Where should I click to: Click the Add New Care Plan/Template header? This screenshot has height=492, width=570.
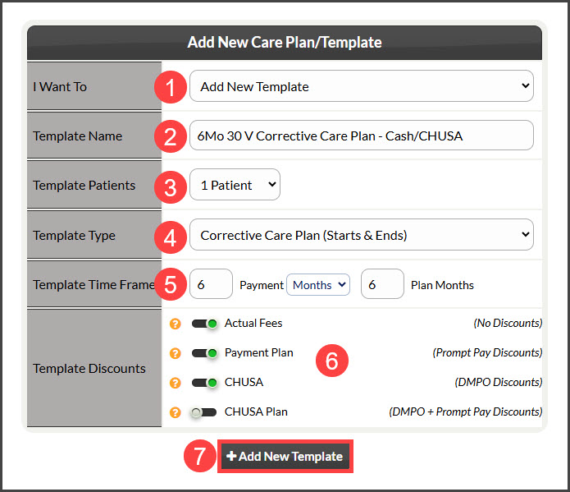pos(285,42)
